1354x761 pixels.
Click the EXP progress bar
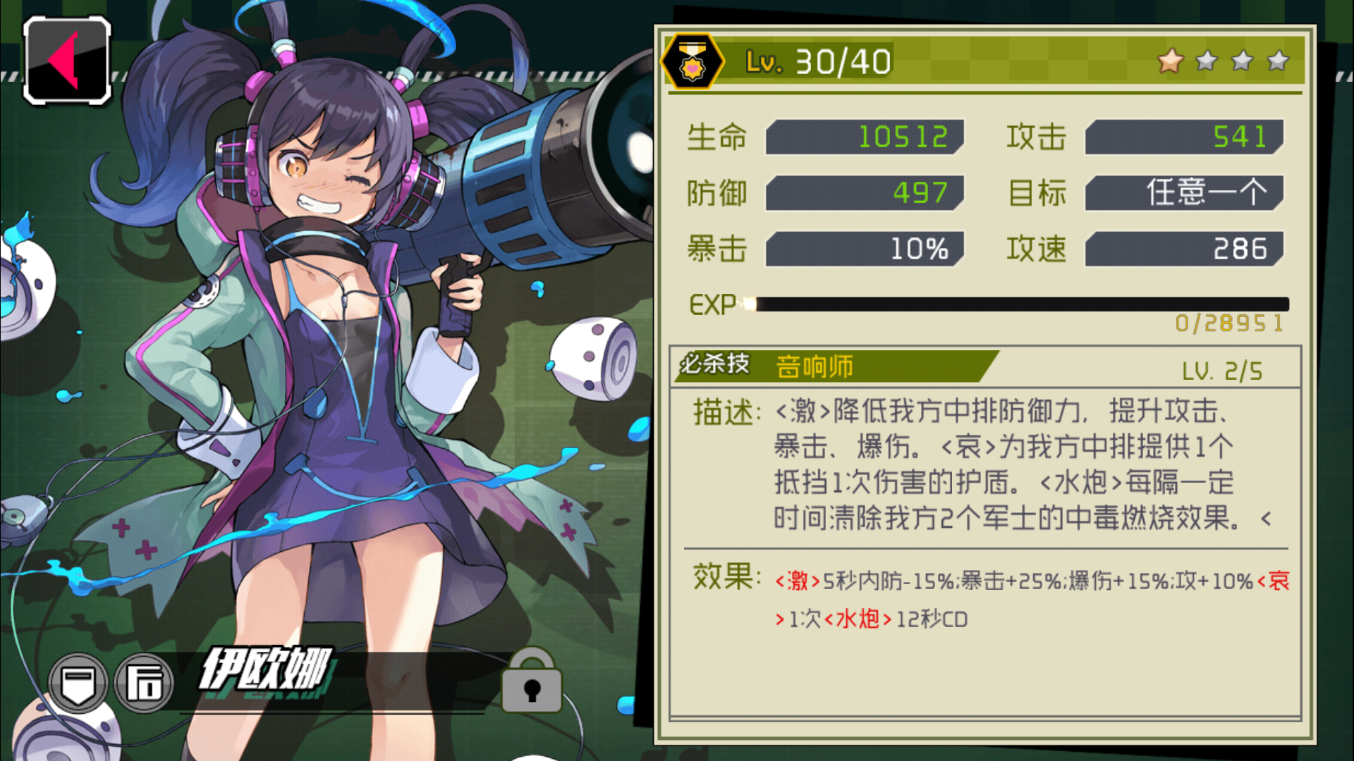[1019, 304]
